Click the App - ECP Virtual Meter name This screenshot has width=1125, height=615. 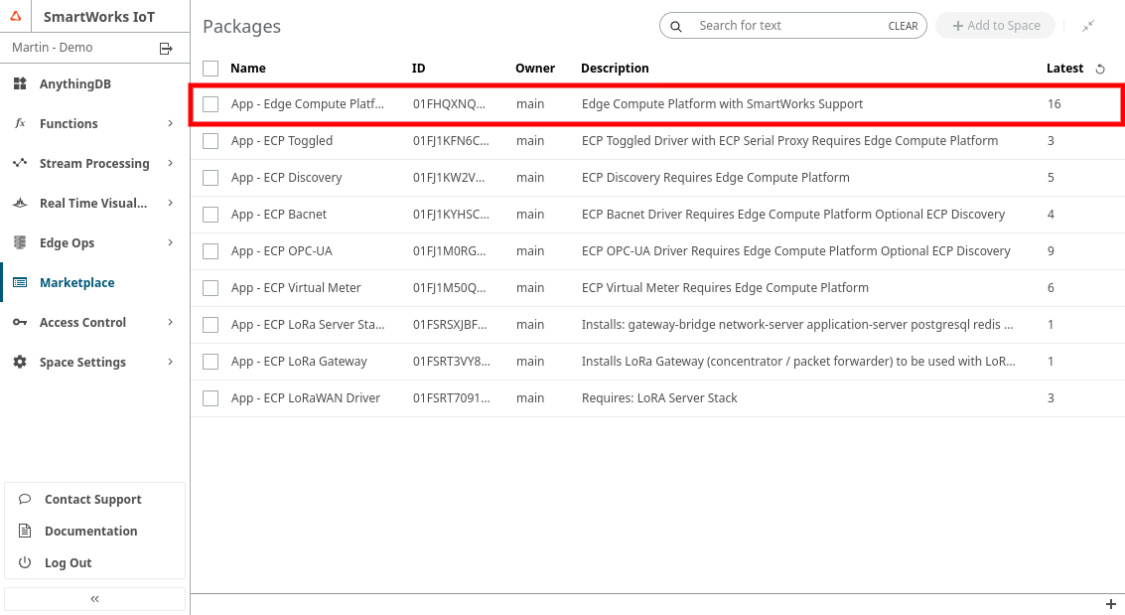pyautogui.click(x=296, y=288)
